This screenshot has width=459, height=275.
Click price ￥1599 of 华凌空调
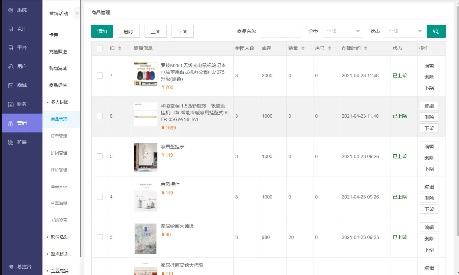[x=169, y=128]
